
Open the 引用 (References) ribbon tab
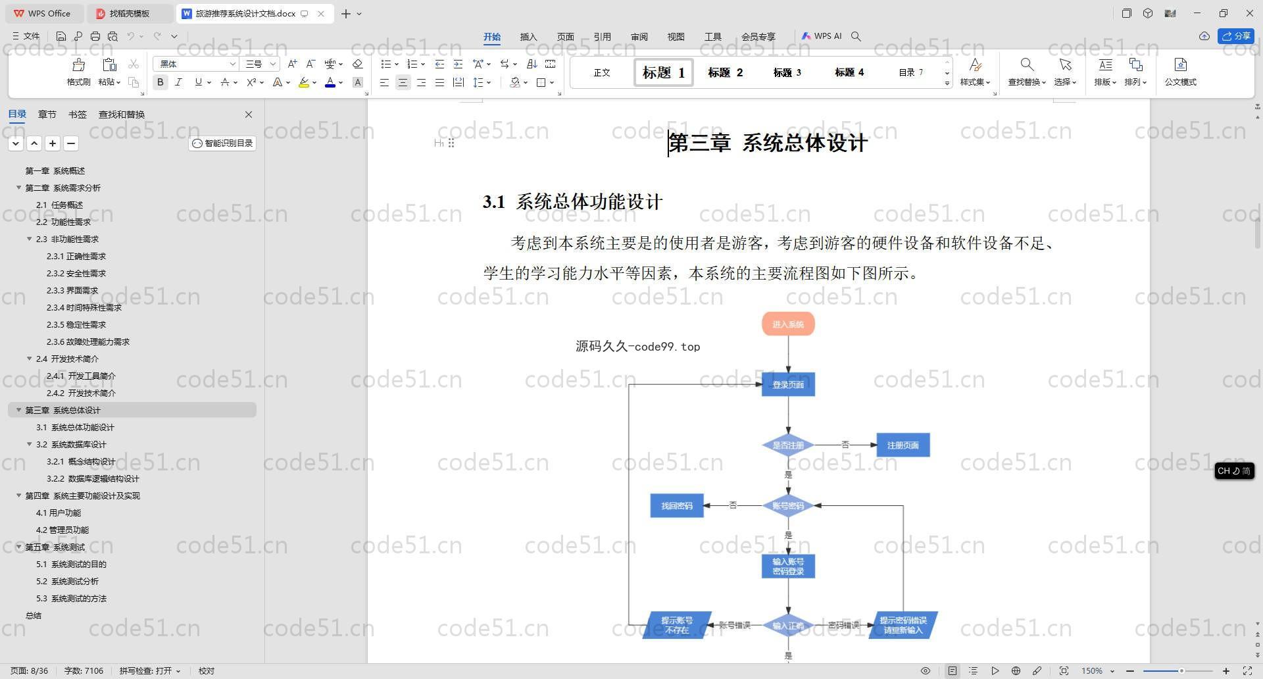602,37
